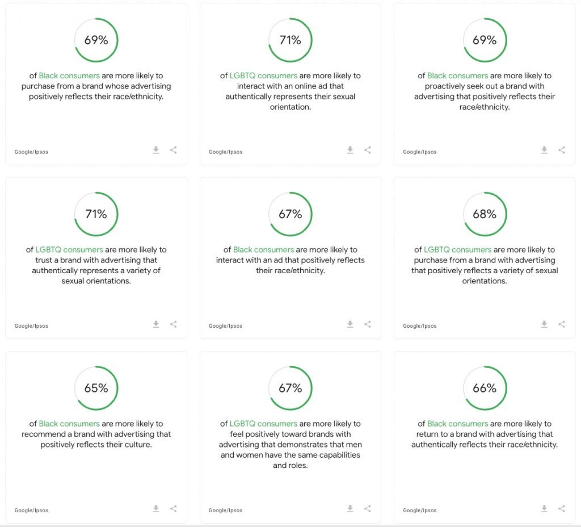Open Black consumers link in 65% card
The image size is (581, 527).
point(69,424)
